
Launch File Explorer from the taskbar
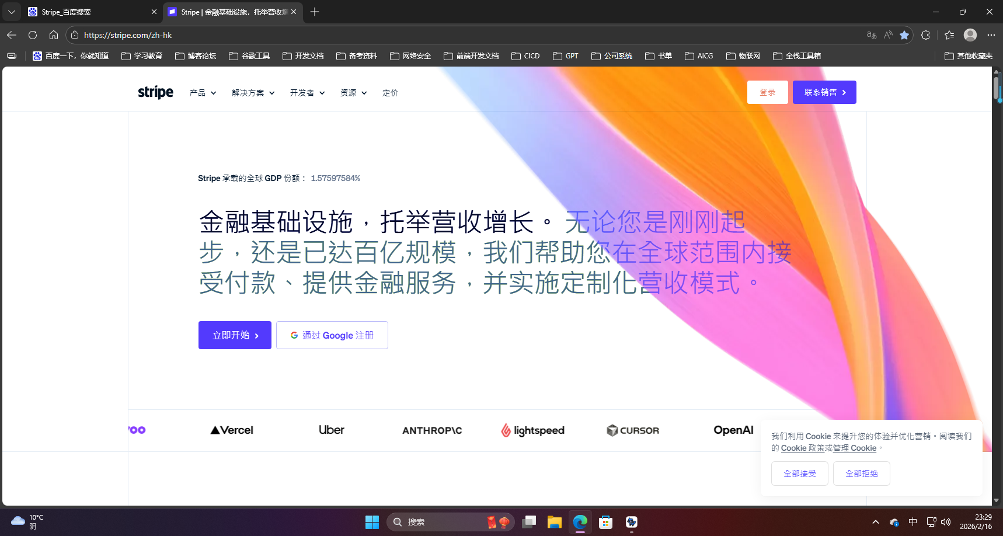click(x=554, y=522)
